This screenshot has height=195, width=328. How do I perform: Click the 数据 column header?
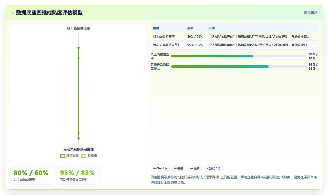pos(190,28)
